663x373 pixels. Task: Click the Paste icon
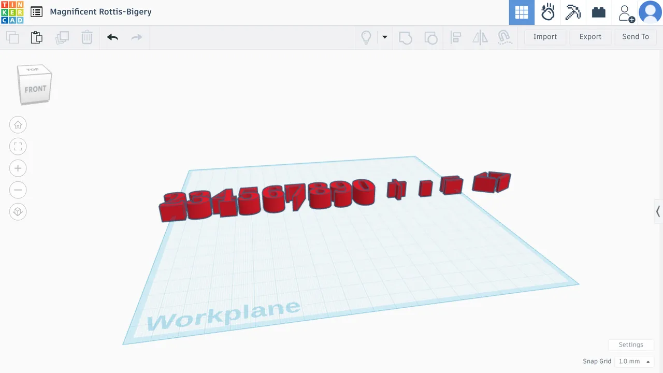point(36,37)
